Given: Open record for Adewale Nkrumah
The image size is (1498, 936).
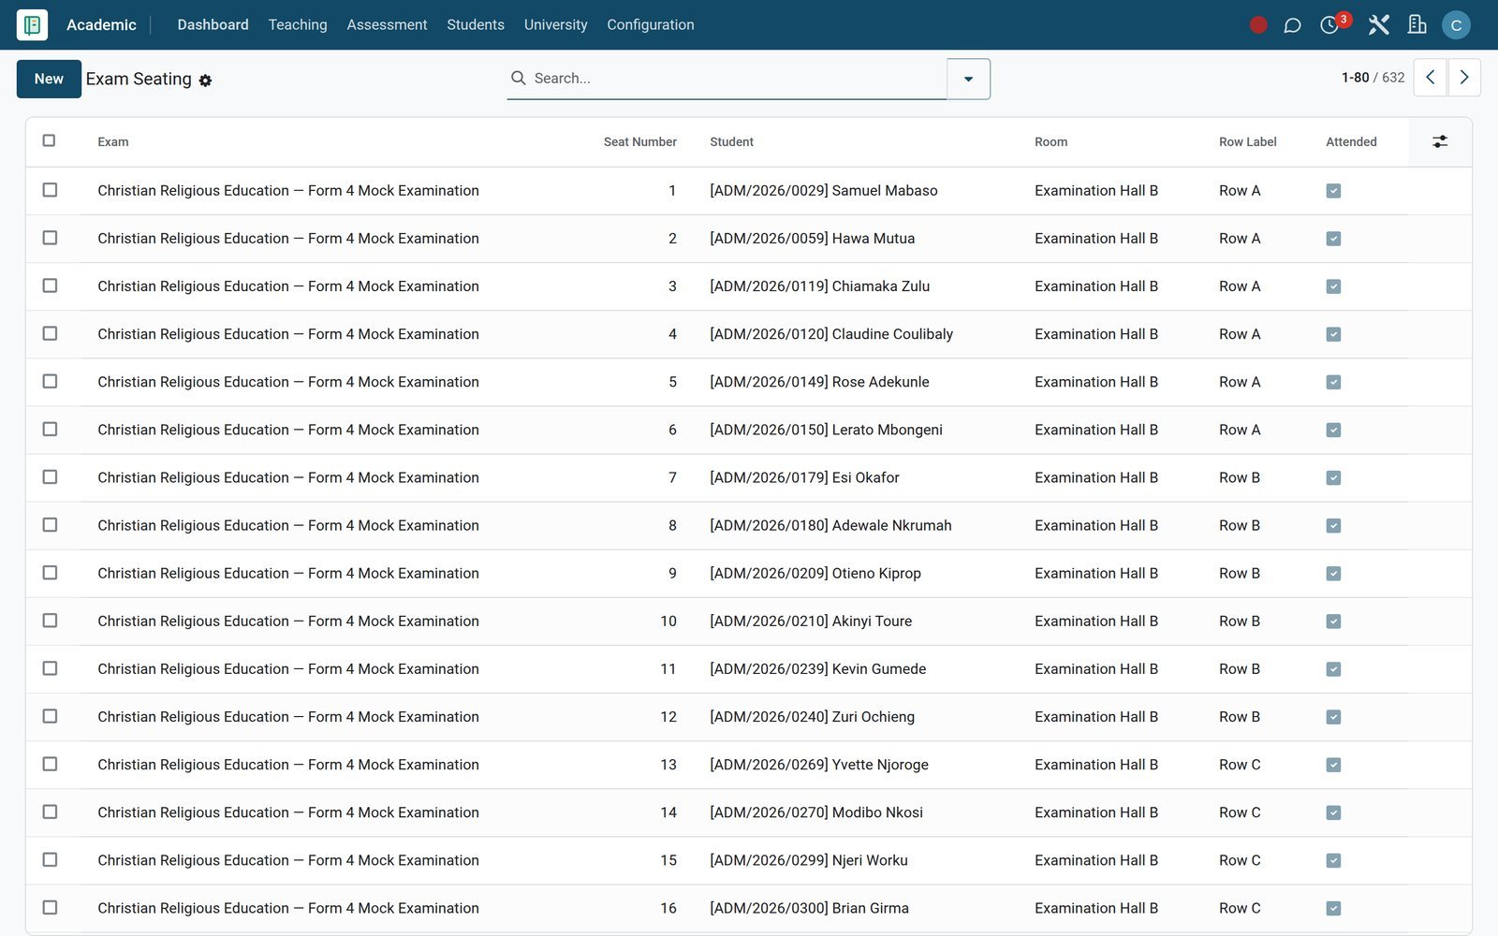Looking at the screenshot, I should (x=830, y=525).
